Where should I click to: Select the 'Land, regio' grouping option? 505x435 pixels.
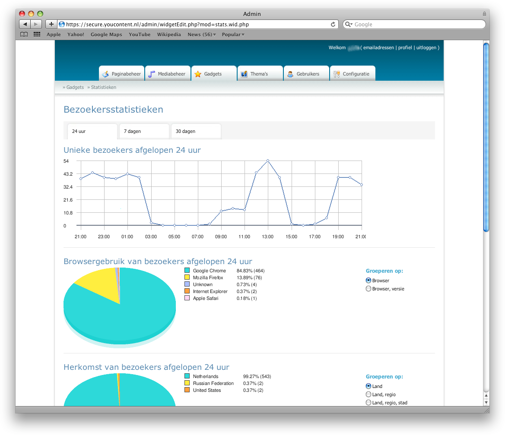(x=368, y=394)
